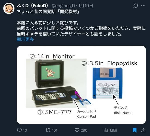Expand the post with 顯示更多

coord(25,39)
